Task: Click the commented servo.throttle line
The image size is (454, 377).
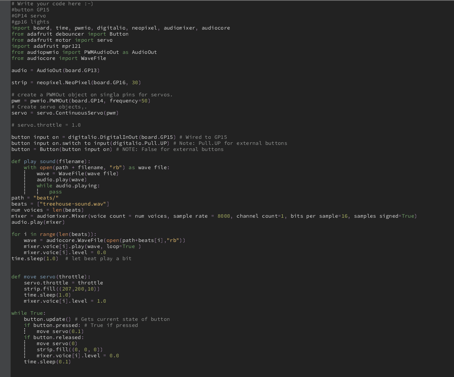Action: click(x=45, y=125)
